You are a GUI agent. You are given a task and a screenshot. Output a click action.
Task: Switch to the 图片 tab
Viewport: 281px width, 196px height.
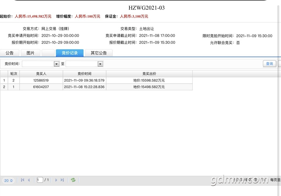30,53
